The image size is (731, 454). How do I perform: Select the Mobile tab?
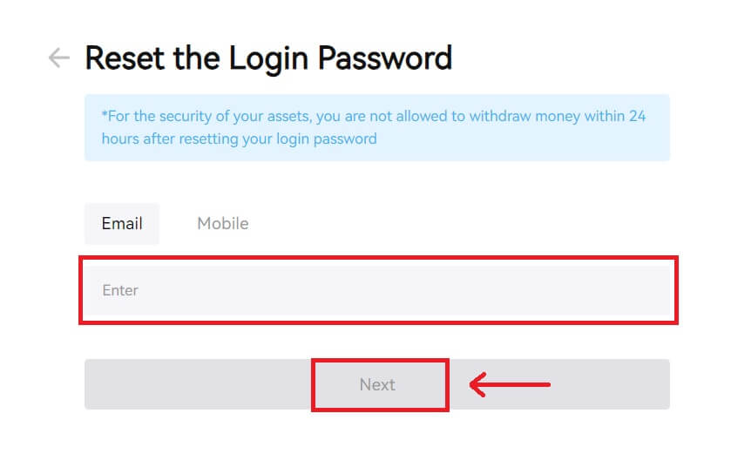[x=222, y=223]
